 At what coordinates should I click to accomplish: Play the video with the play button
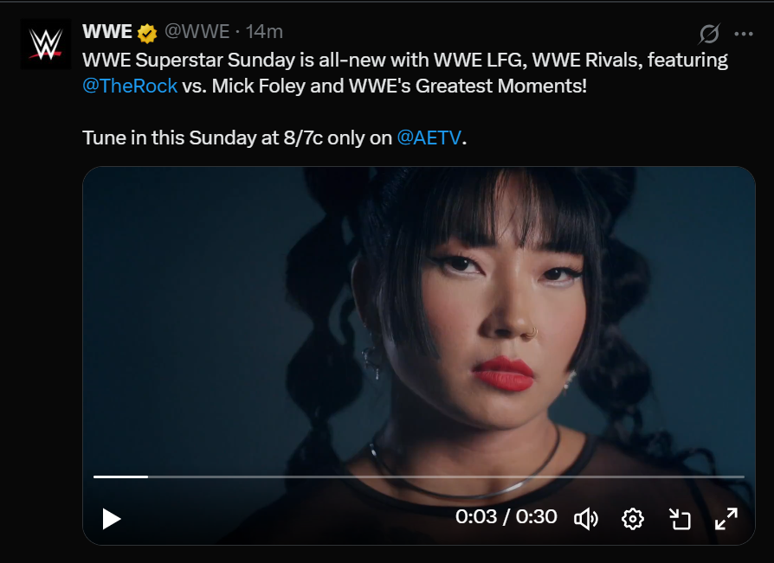[111, 519]
